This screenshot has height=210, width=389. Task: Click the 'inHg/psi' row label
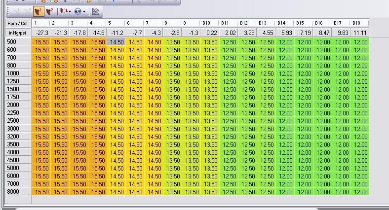(18, 33)
